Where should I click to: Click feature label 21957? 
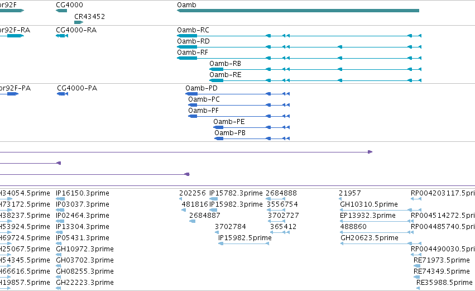pos(350,193)
